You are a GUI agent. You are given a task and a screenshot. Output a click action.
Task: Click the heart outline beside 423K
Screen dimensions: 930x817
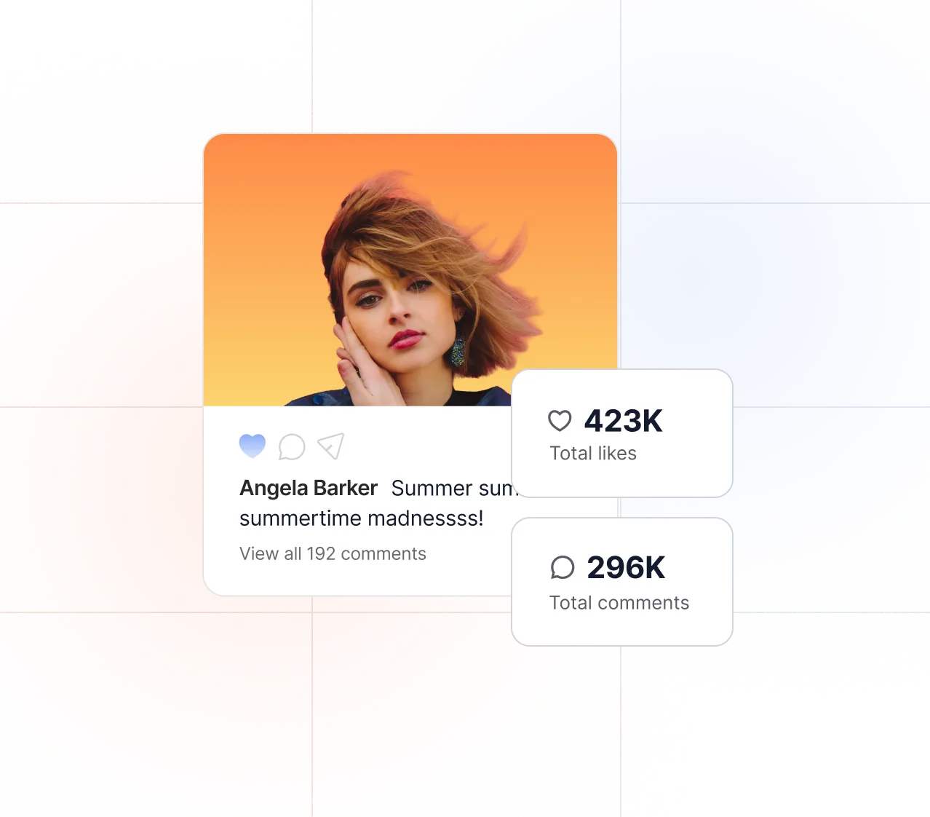click(560, 420)
